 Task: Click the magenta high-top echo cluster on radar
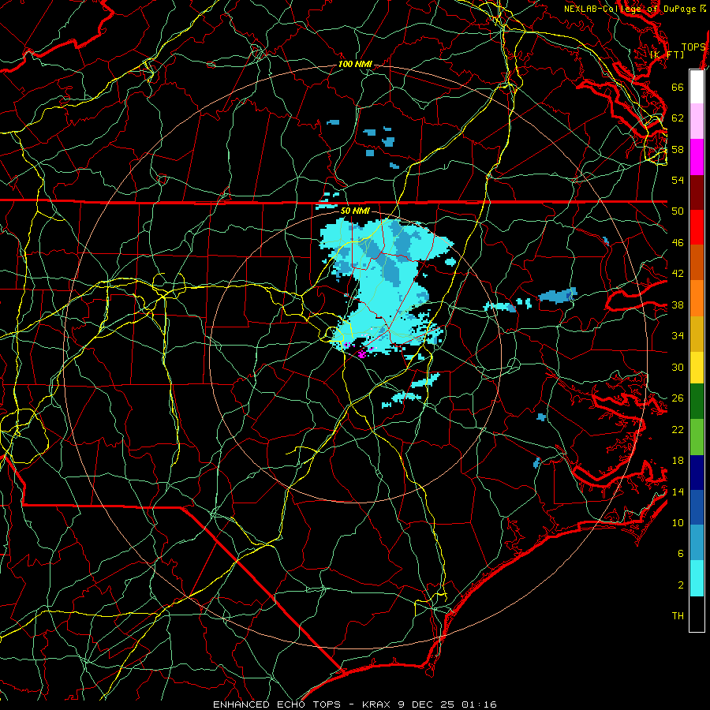coord(362,354)
